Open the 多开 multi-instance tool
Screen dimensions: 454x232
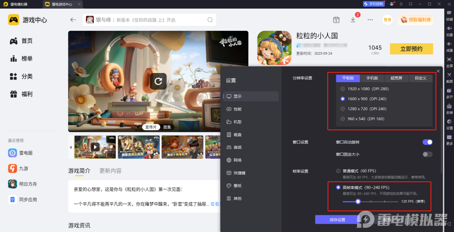tap(449, 90)
